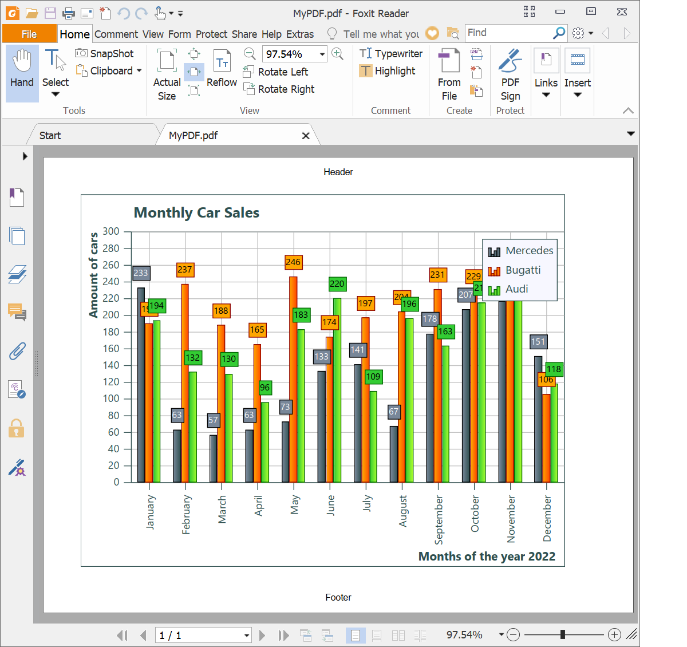This screenshot has height=647, width=687.
Task: Enable continuous page display mode
Action: click(377, 636)
